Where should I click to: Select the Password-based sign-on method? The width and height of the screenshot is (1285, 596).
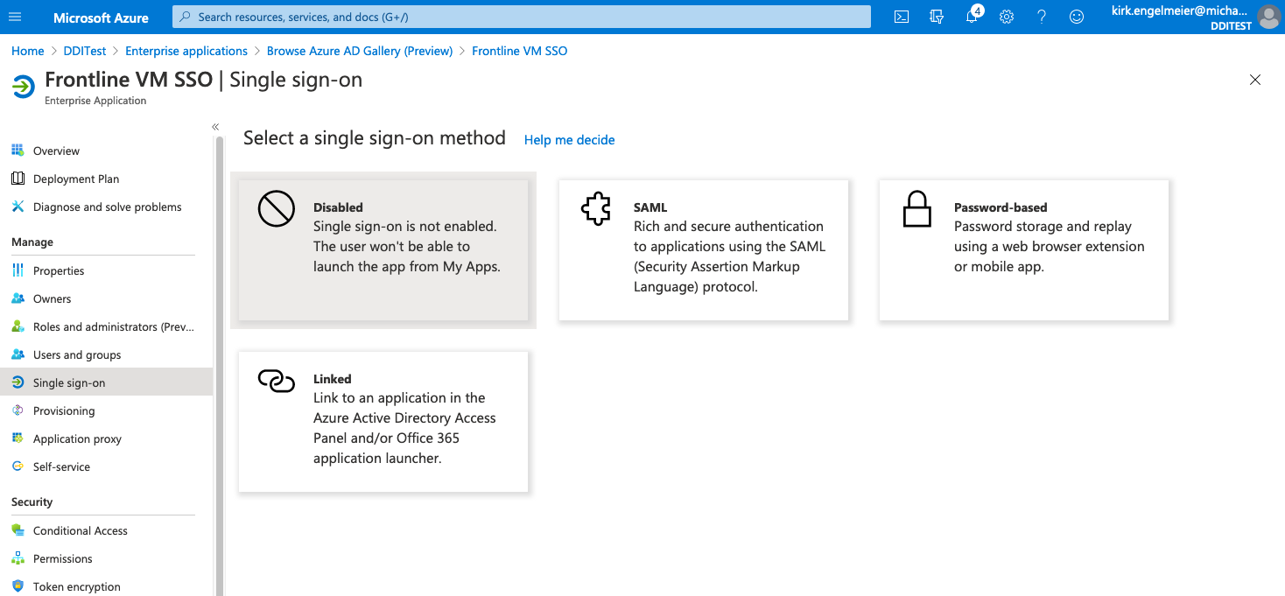tap(1023, 249)
